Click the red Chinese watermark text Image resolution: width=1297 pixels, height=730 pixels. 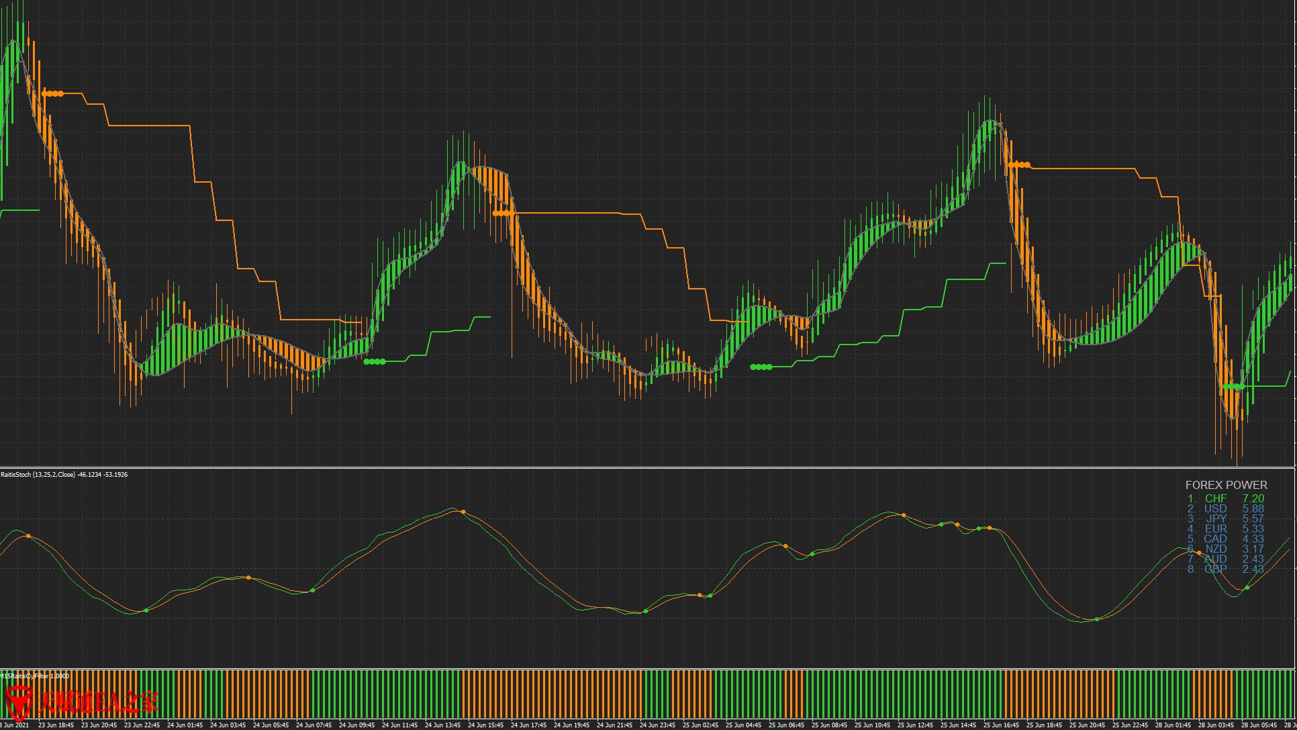point(98,703)
